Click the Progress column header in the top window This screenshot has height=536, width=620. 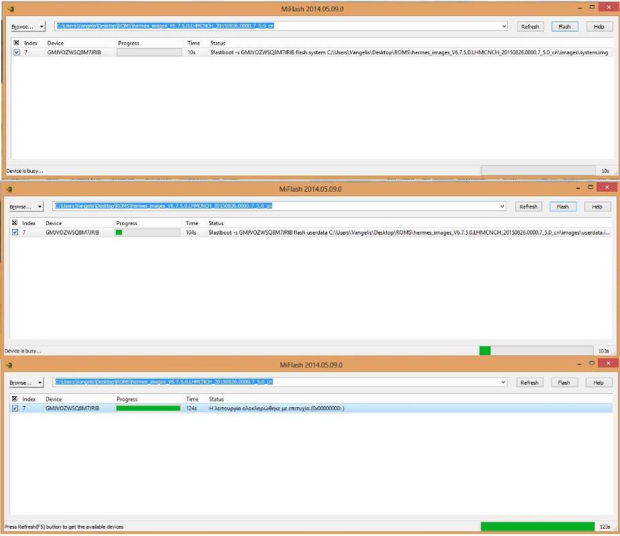[129, 43]
